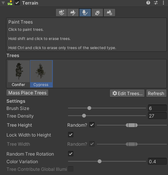Toggle Random Tree Rotation checkbox
Image resolution: width=168 pixels, height=175 pixels.
tap(71, 154)
